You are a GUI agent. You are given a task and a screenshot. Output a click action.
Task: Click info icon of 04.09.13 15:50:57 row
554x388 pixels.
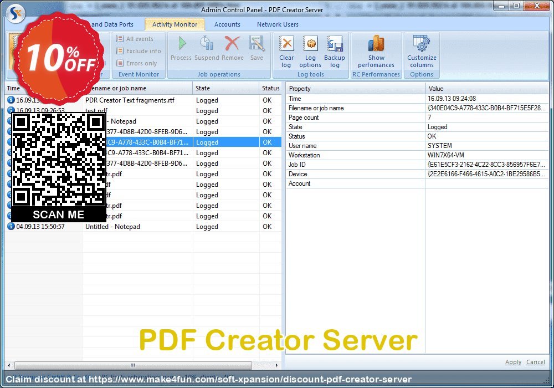[11, 226]
